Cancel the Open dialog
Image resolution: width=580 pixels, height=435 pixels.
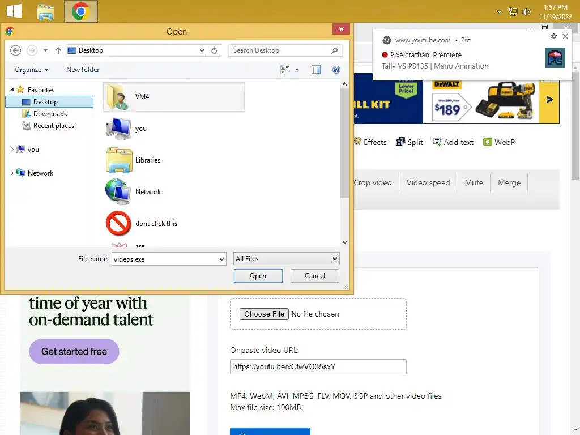315,276
